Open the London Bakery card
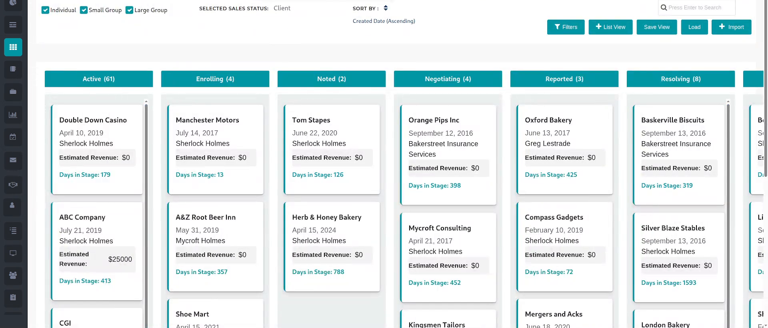The width and height of the screenshot is (768, 328). coord(679,319)
